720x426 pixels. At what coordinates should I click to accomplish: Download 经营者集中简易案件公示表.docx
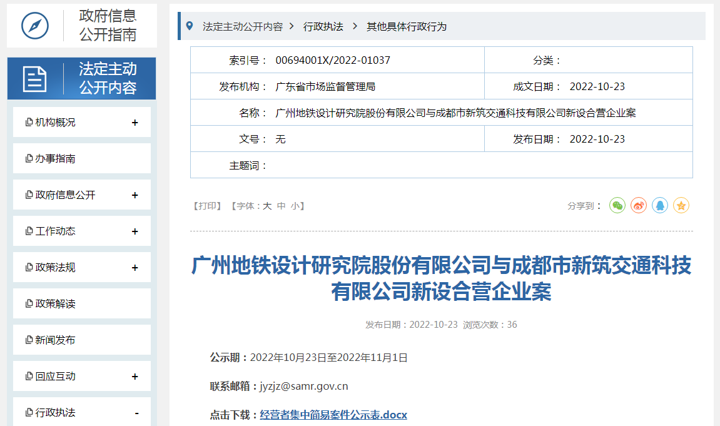333,415
